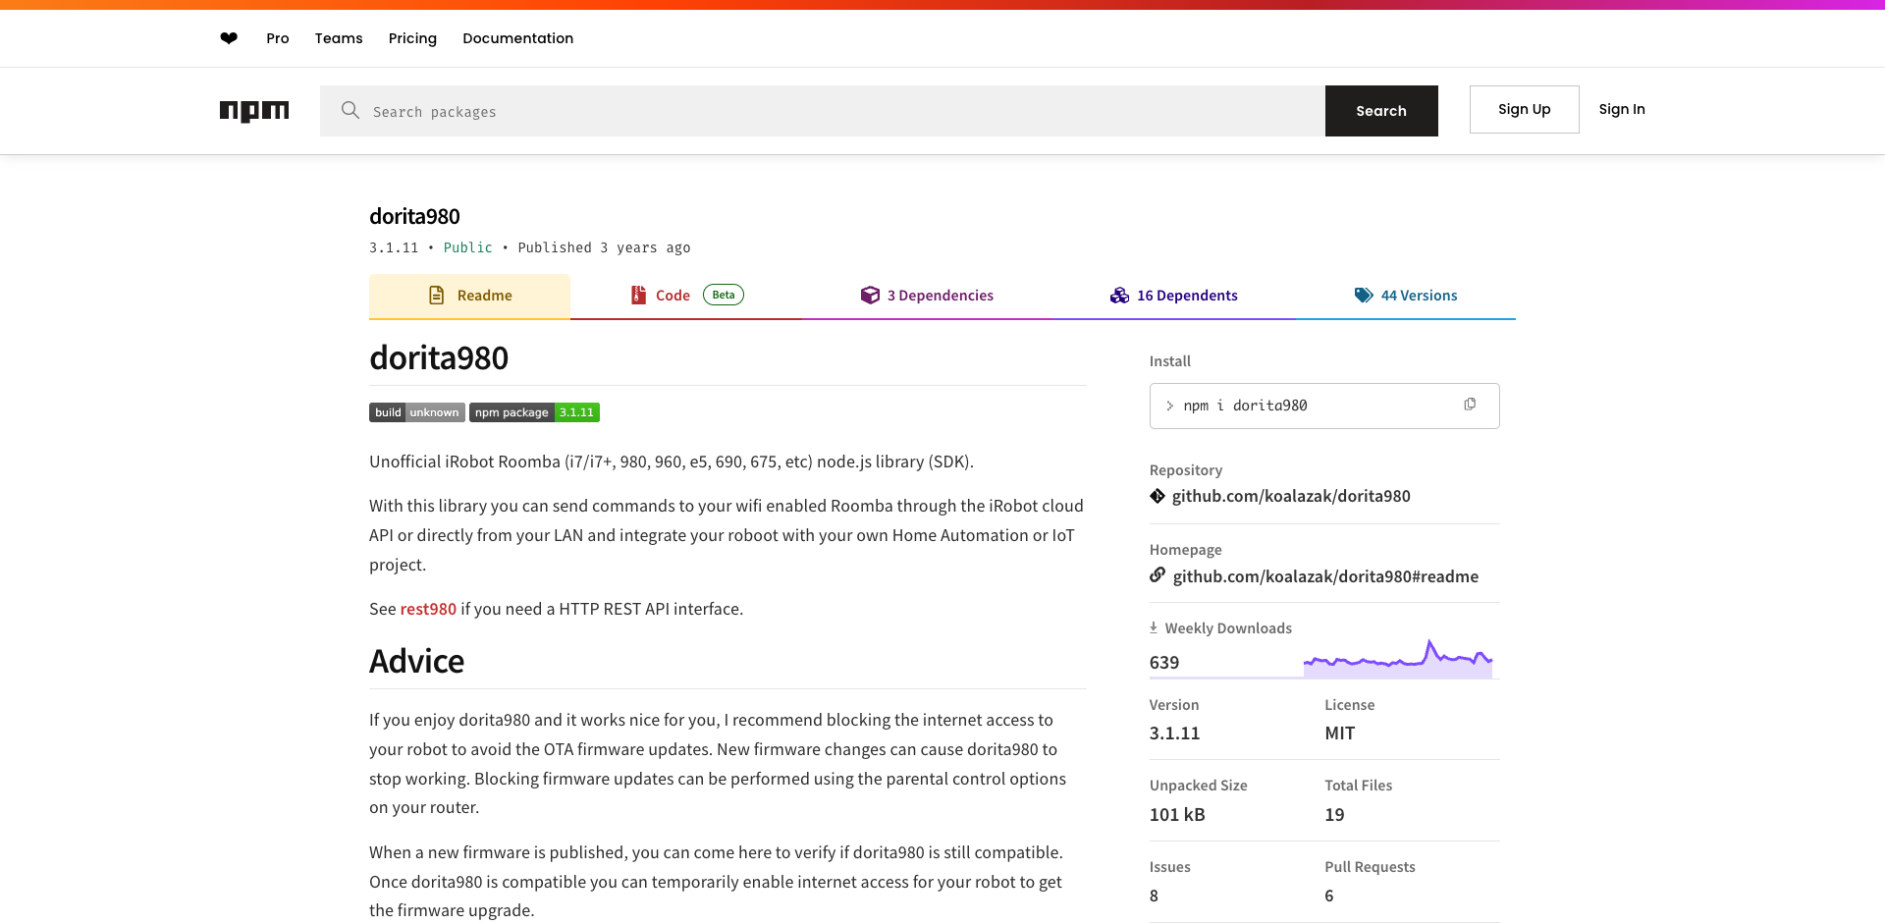Copy the npm install command
This screenshot has width=1885, height=924.
(x=1470, y=405)
